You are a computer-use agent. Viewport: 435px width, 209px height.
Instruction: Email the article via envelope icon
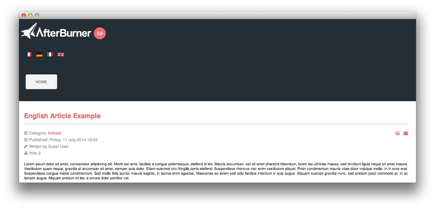click(406, 134)
